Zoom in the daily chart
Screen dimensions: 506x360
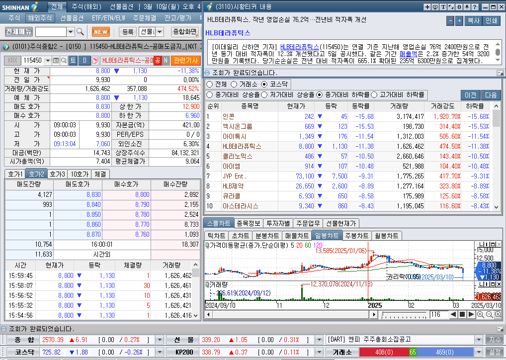tap(481, 314)
